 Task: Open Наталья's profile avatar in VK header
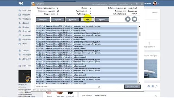pyautogui.click(x=155, y=3)
